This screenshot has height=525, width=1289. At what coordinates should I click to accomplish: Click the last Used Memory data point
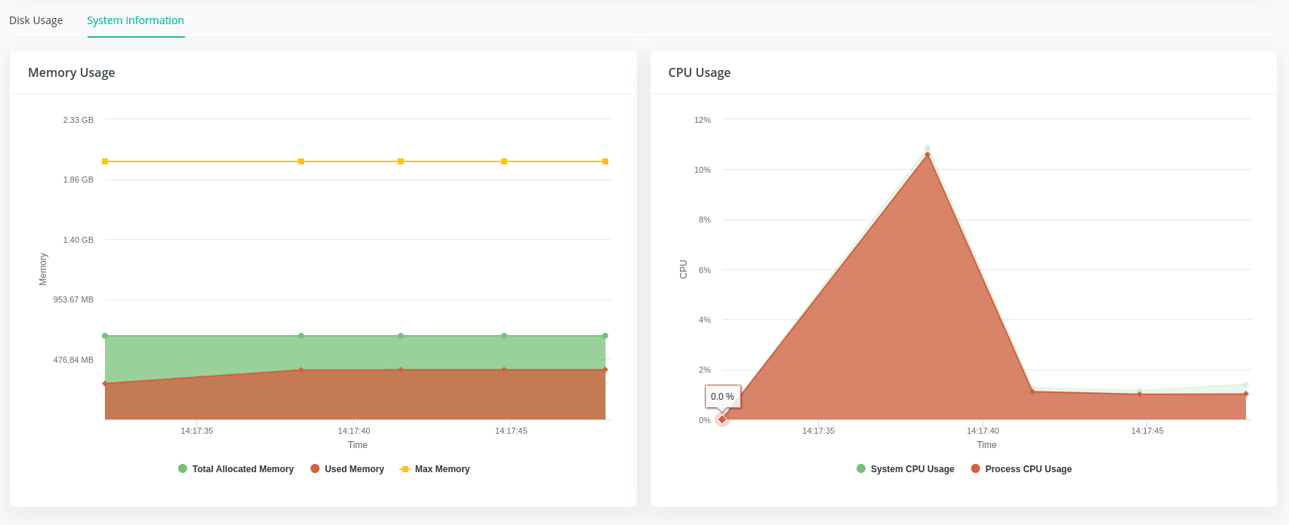(605, 370)
